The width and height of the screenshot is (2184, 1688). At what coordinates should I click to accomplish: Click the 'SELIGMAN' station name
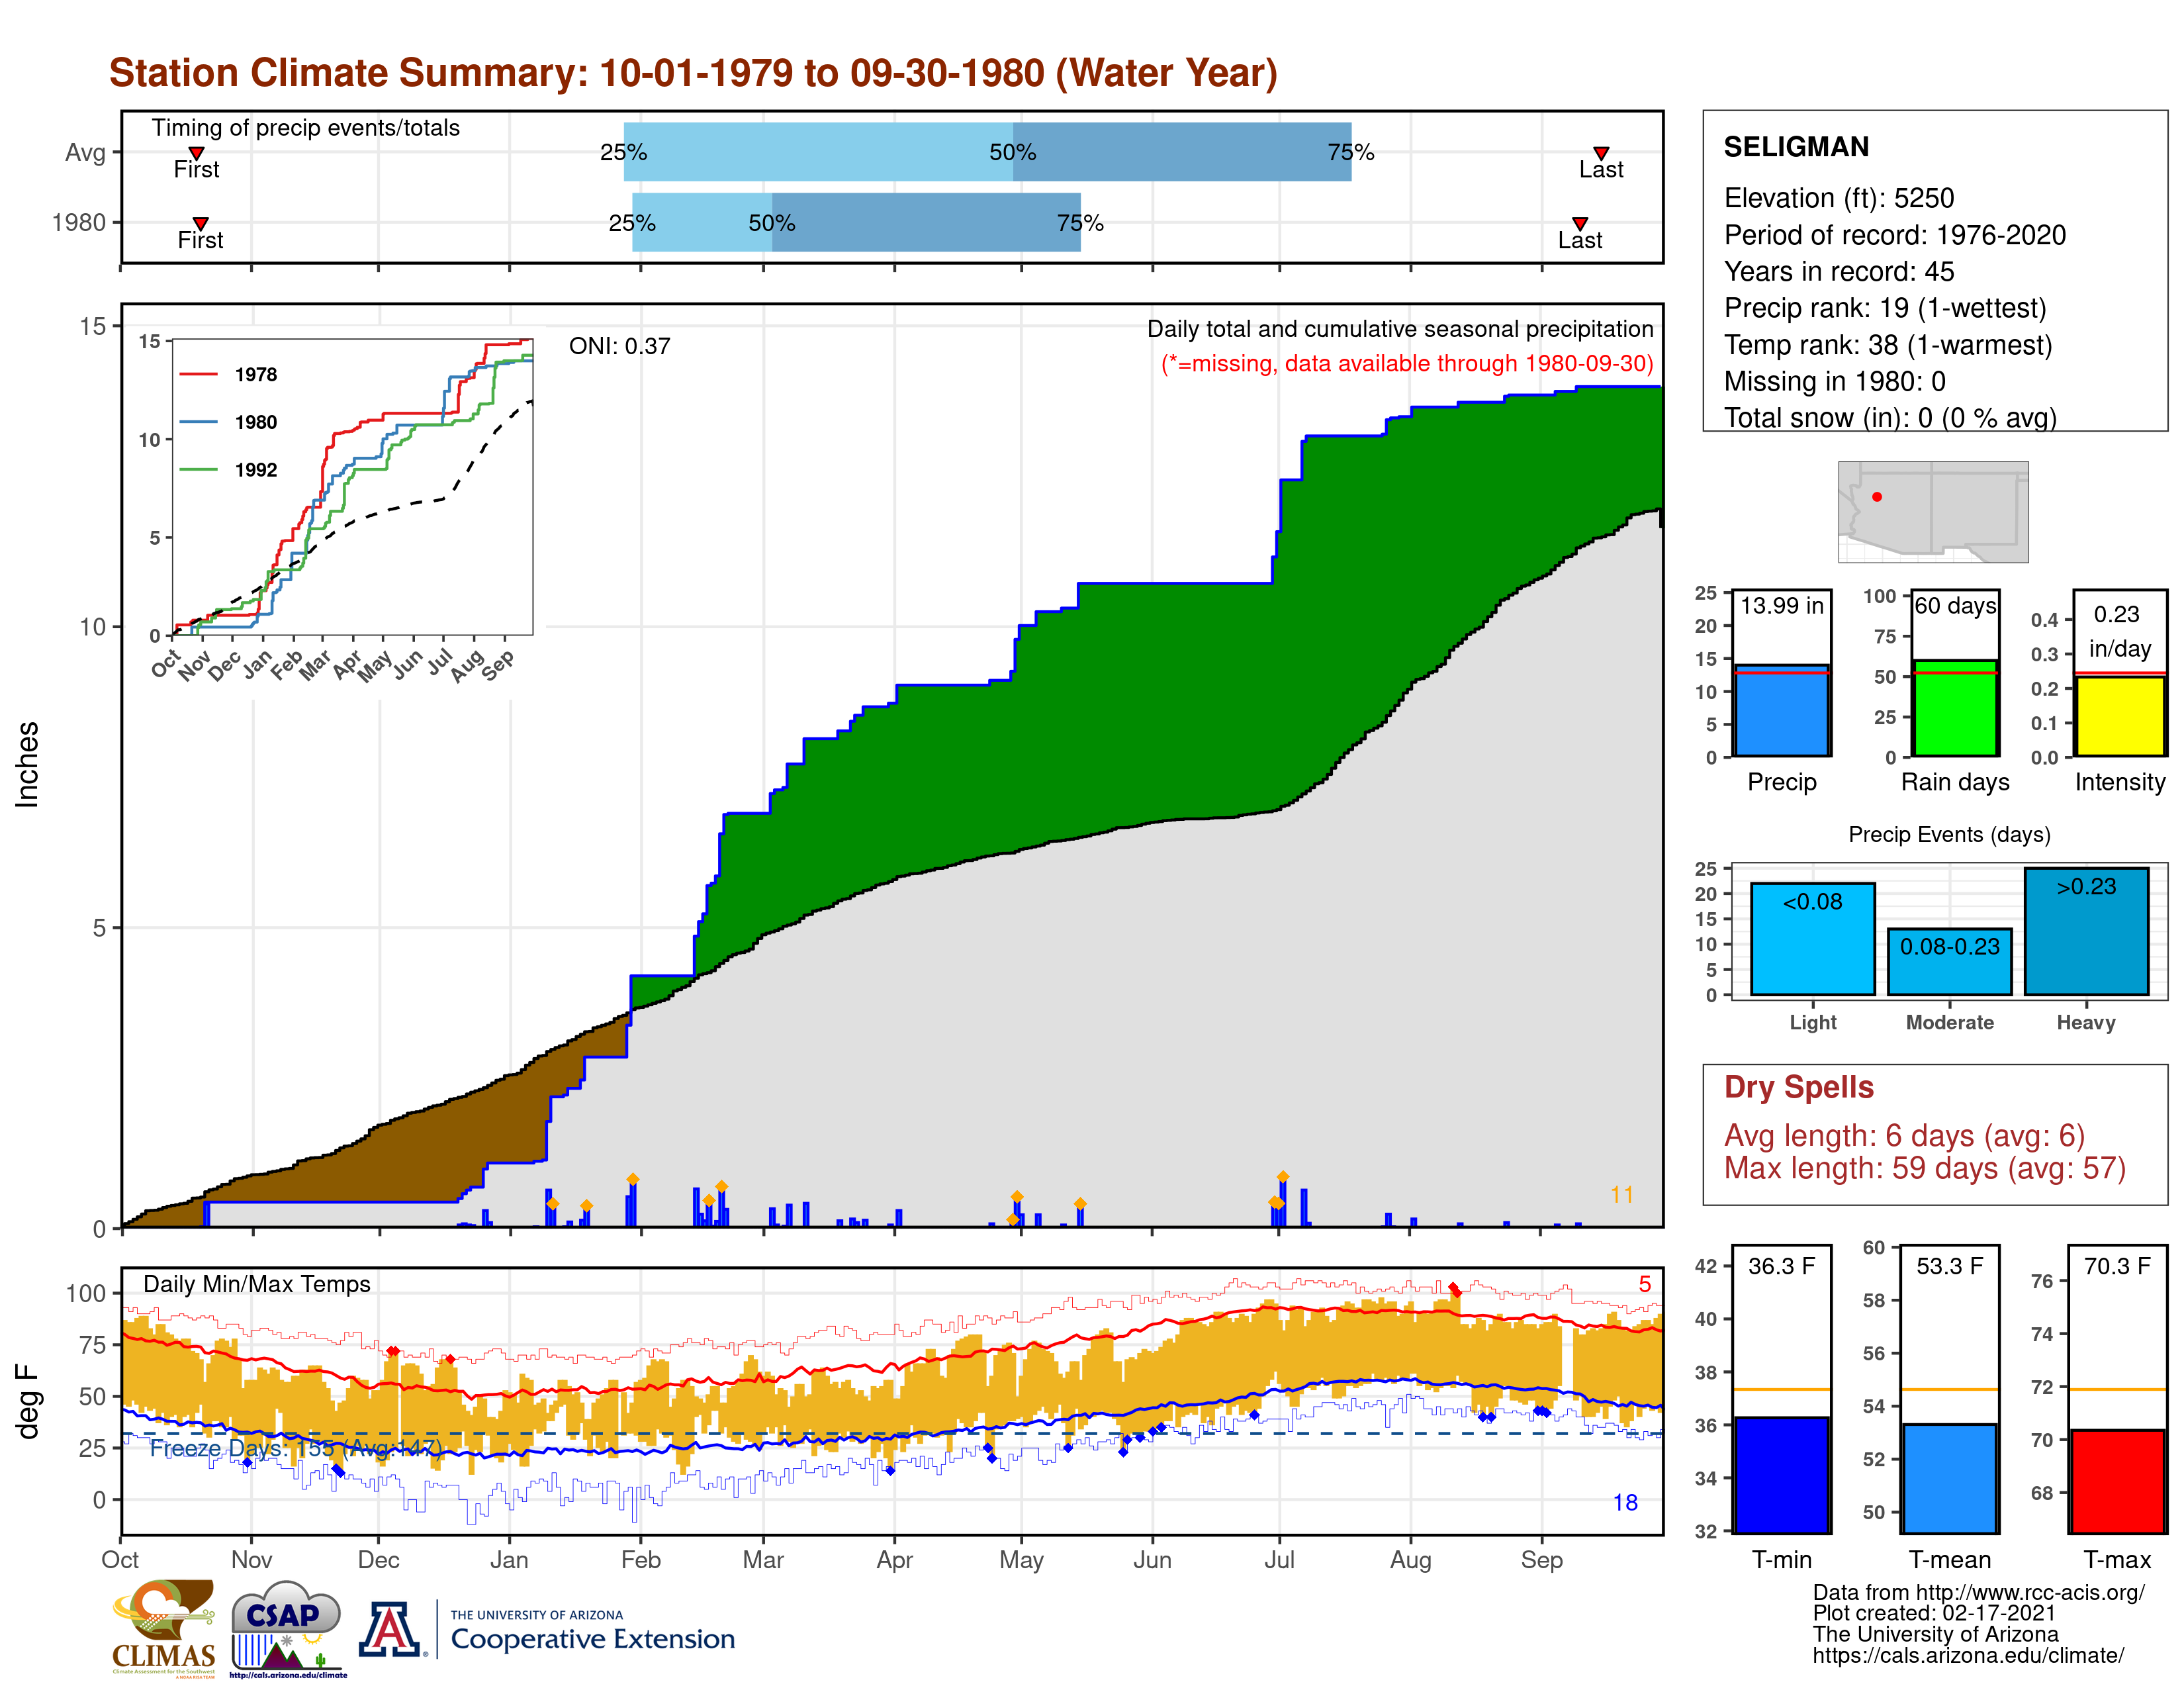(x=1796, y=147)
